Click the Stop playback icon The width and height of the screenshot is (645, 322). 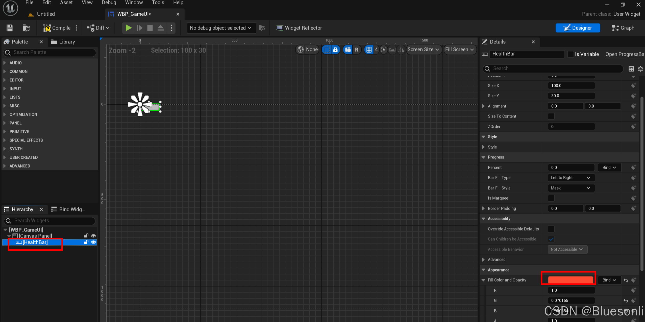click(x=150, y=28)
